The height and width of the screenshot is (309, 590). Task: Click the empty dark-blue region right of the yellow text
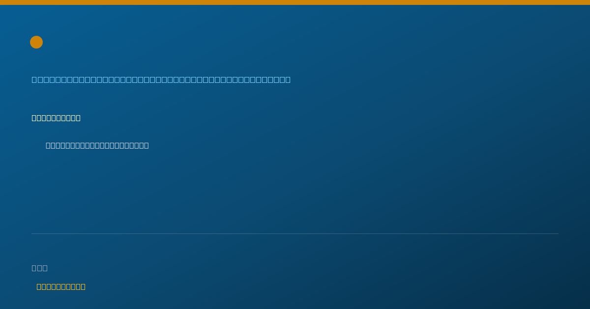(x=324, y=286)
